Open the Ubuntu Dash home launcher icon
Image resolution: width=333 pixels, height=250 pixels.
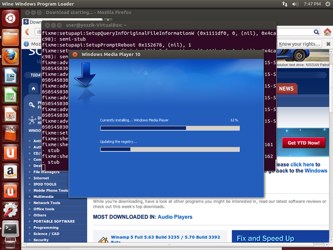[10, 18]
